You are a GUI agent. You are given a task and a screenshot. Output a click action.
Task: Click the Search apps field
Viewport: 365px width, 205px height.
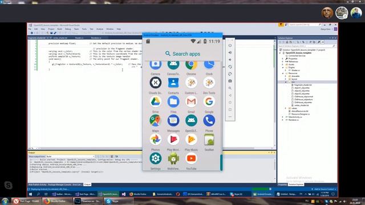182,54
